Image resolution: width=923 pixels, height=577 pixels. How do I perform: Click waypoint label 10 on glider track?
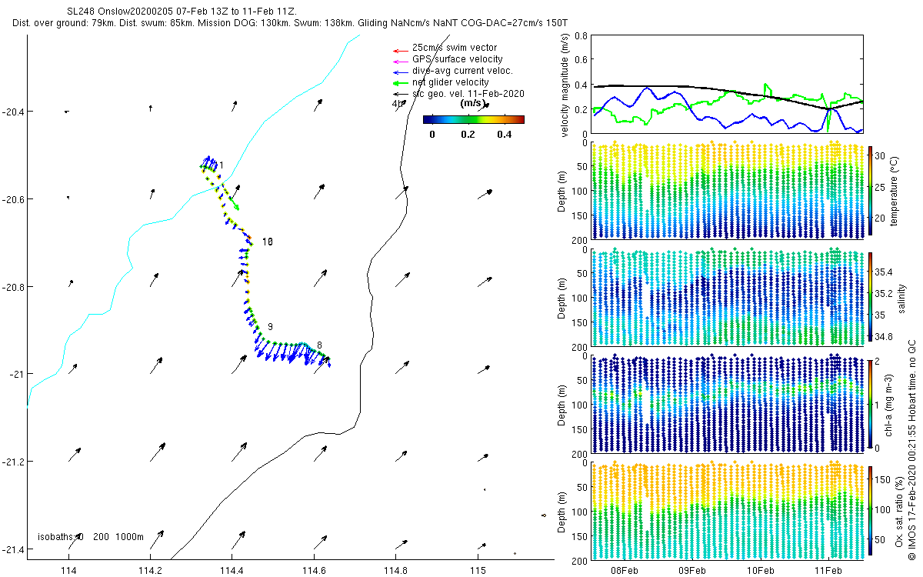pos(267,242)
